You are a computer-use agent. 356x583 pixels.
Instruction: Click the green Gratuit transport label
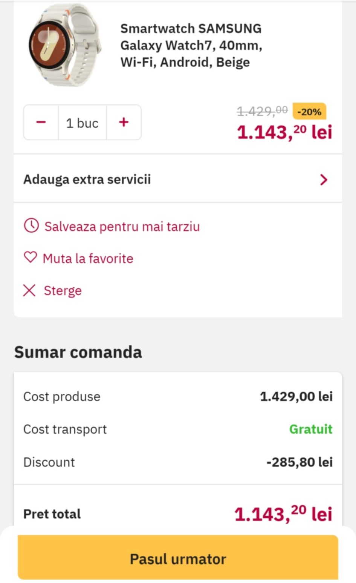(310, 429)
